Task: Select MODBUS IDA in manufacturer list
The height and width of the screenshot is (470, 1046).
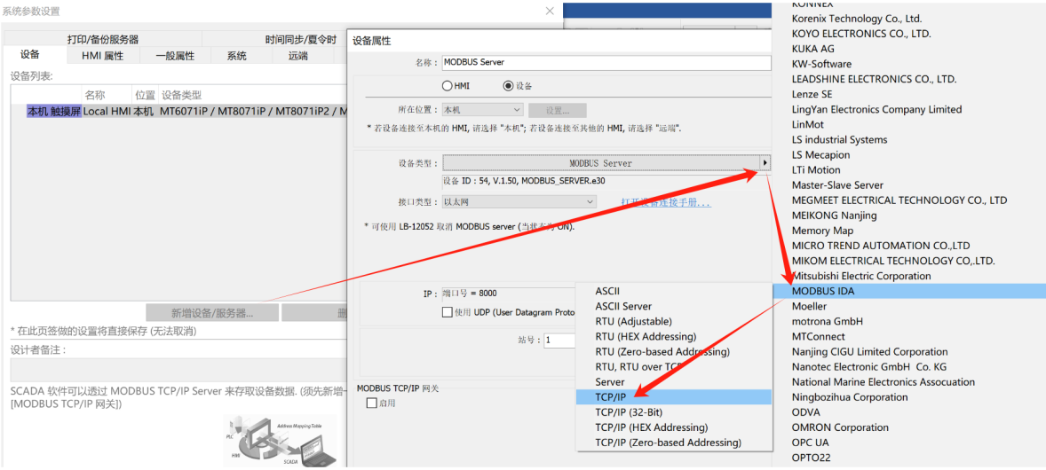Action: pos(909,291)
